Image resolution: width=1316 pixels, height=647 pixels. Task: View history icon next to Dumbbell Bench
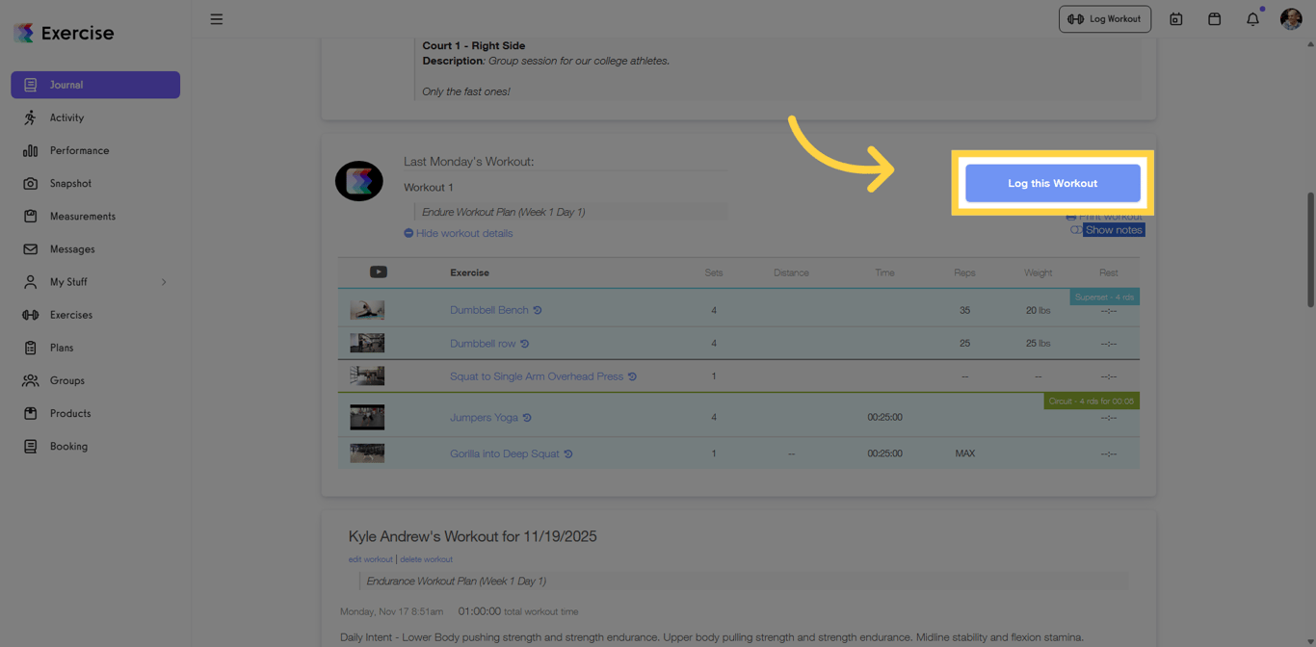(x=538, y=310)
